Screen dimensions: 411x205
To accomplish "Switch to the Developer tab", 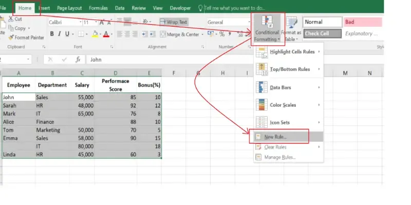I will [180, 8].
